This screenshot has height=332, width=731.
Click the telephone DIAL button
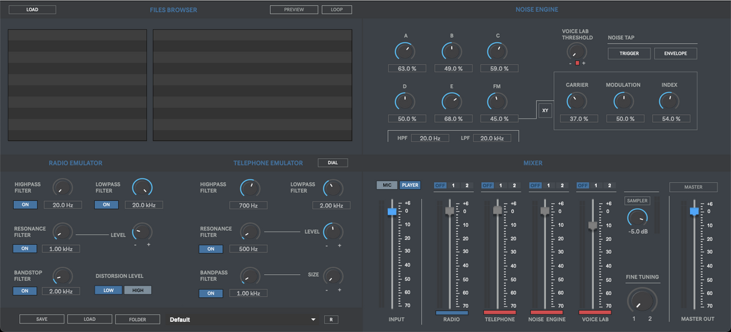click(x=332, y=163)
